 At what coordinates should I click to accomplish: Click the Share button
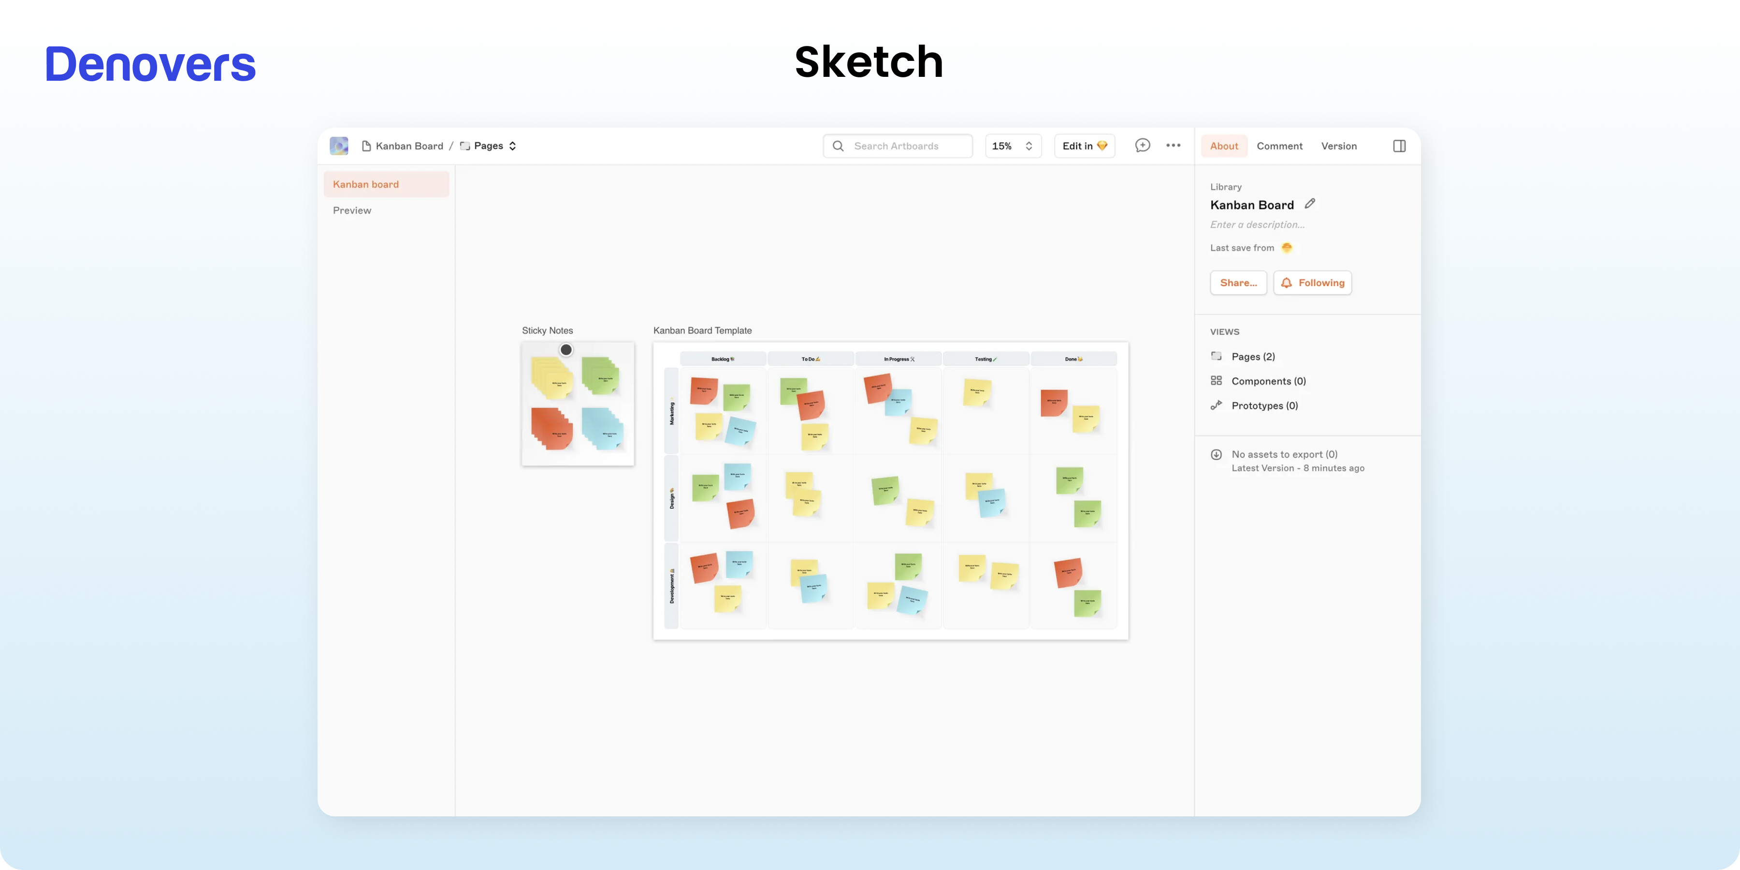[1239, 283]
